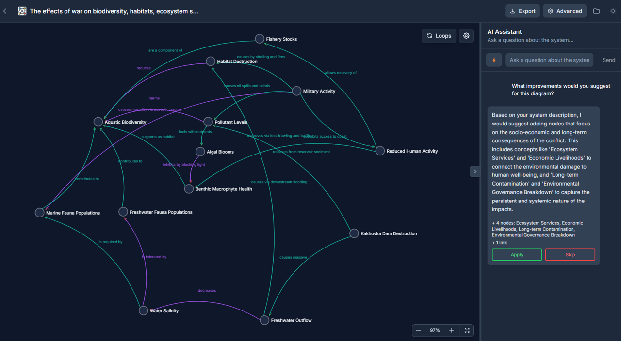Image resolution: width=621 pixels, height=341 pixels.
Task: Click 'causes by shelling and fires' label
Action: (261, 57)
